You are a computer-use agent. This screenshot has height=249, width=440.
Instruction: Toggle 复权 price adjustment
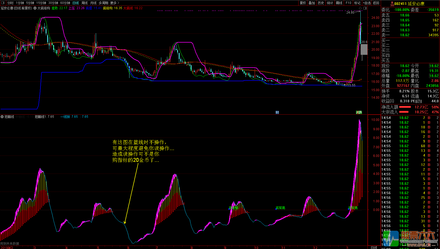pyautogui.click(x=303, y=3)
